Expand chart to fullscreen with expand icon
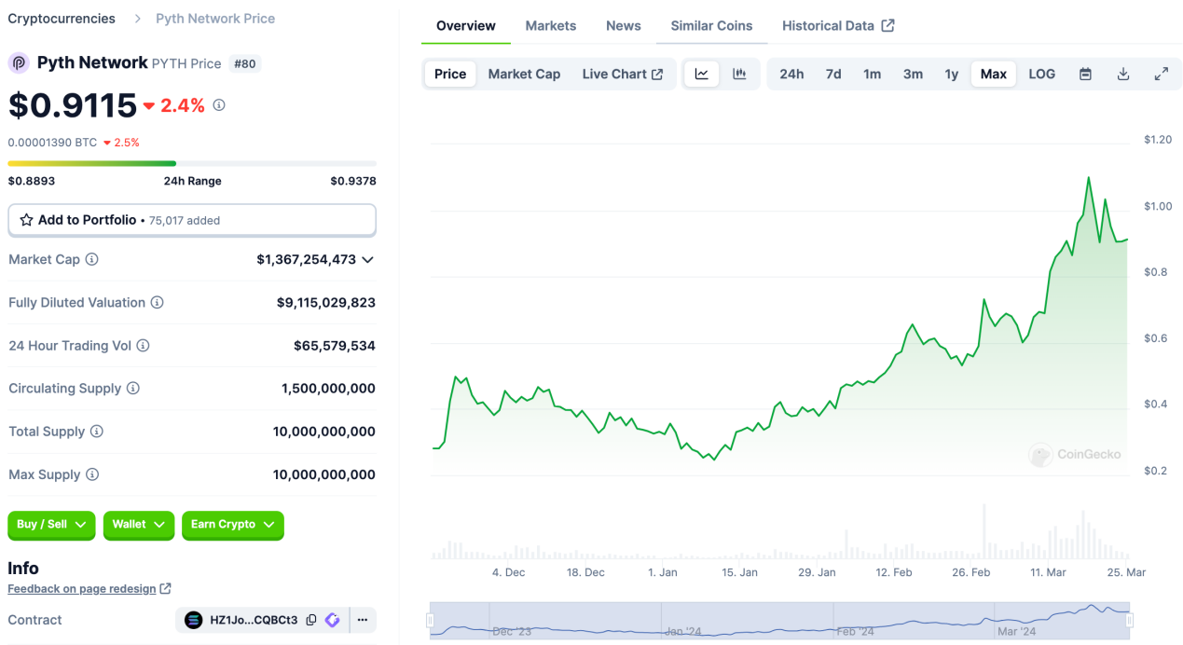Screen dimensions: 1183x645 point(1162,73)
